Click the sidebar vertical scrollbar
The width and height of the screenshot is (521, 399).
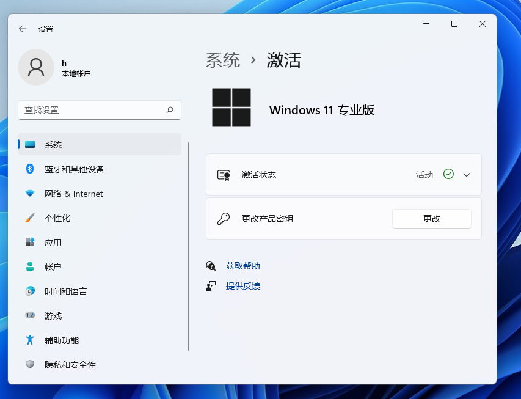tap(188, 246)
